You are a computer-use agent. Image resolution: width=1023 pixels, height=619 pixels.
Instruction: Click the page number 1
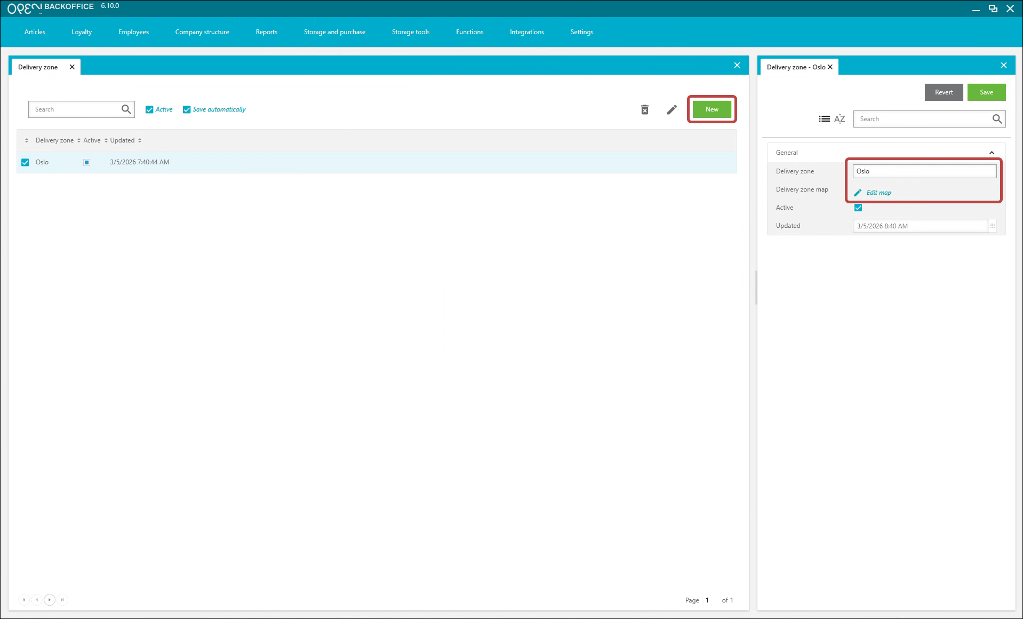tap(707, 600)
